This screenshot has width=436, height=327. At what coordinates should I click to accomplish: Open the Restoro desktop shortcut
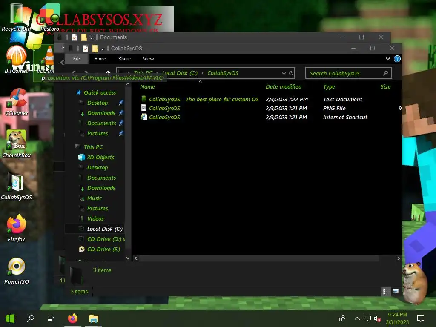click(x=50, y=17)
